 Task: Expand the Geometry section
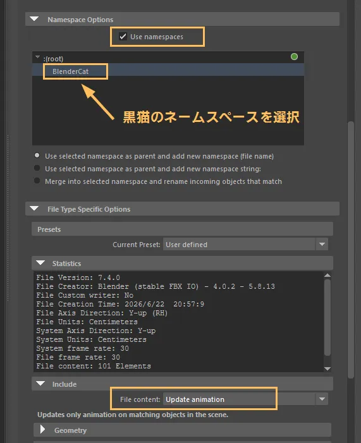pos(42,430)
